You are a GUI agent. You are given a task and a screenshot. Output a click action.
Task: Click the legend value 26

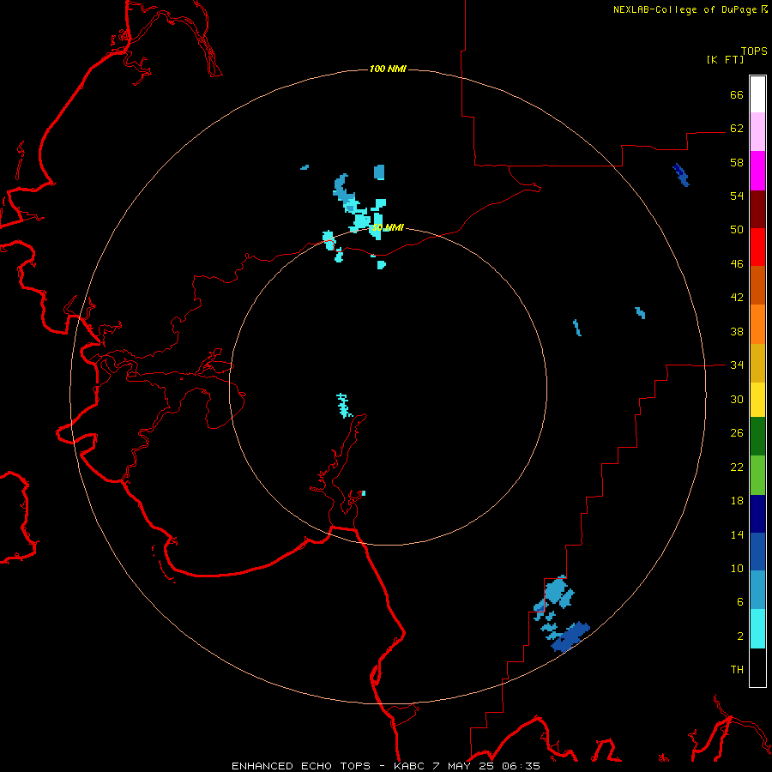[x=737, y=433]
